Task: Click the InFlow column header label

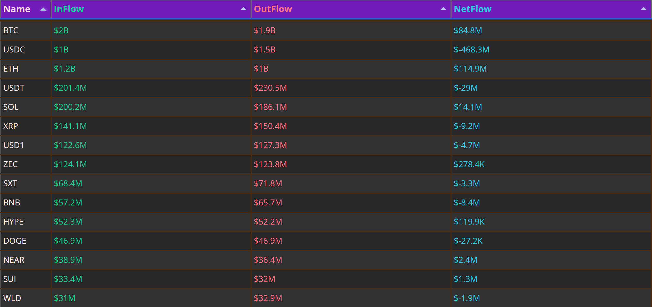Action: [69, 9]
